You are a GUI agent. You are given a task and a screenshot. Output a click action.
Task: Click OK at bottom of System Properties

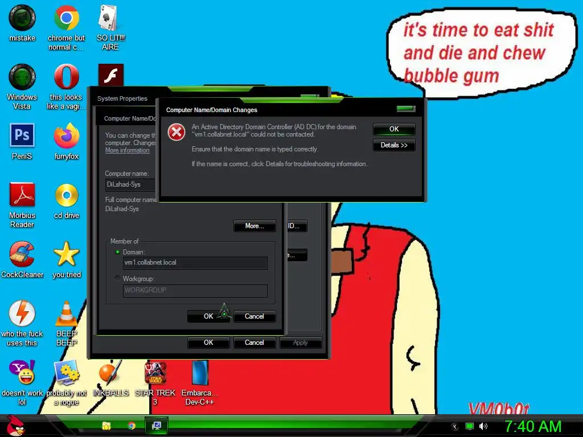(x=208, y=343)
